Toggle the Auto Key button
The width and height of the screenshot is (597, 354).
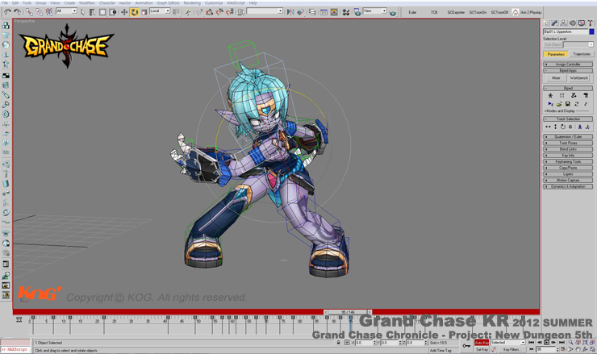482,343
